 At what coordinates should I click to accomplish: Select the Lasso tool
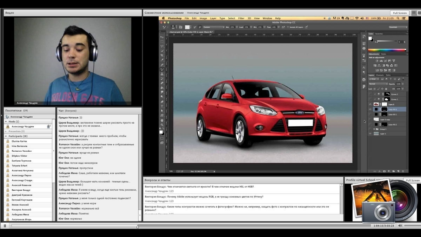pos(163,46)
